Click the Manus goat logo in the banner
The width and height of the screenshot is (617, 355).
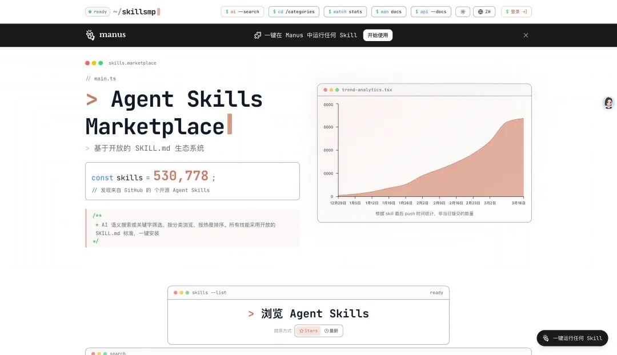click(x=90, y=35)
